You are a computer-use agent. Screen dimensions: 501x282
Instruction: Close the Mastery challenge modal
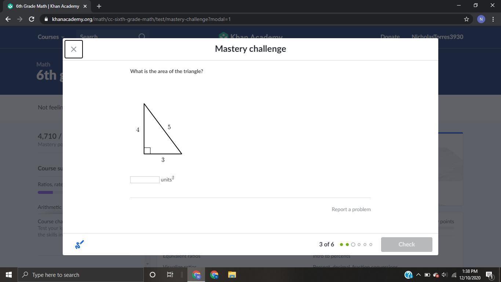[74, 49]
